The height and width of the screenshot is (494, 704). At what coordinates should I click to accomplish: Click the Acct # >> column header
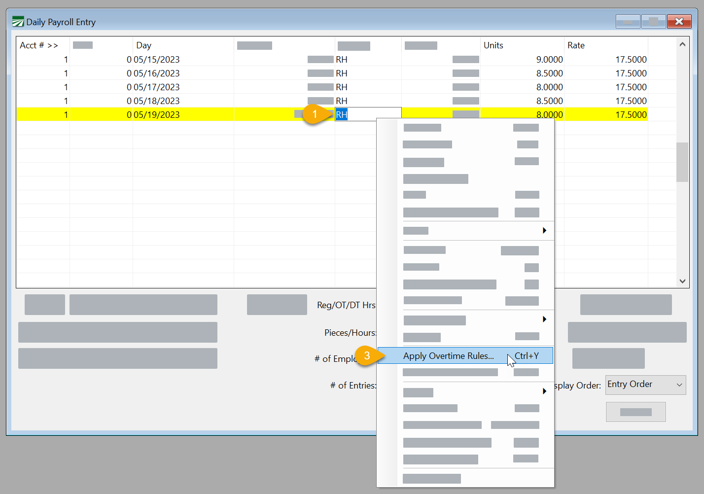[x=39, y=45]
